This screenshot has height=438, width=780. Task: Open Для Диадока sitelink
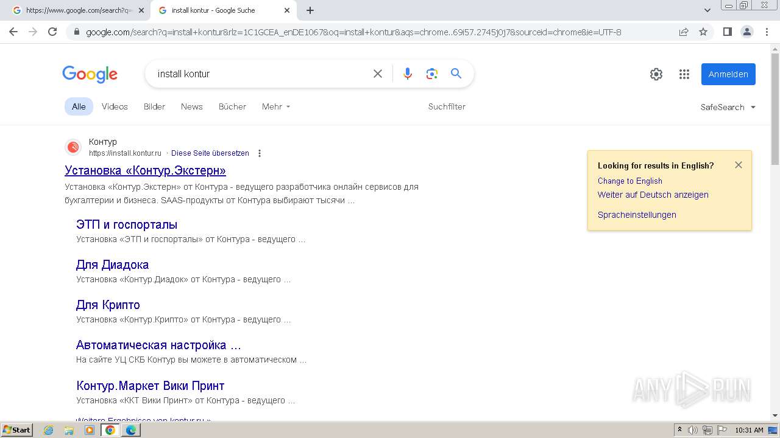point(112,265)
